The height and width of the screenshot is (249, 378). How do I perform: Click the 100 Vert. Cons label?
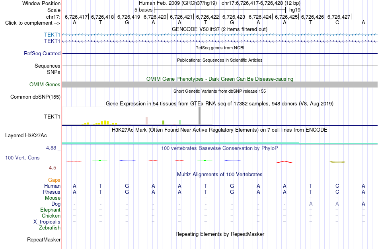22,158
